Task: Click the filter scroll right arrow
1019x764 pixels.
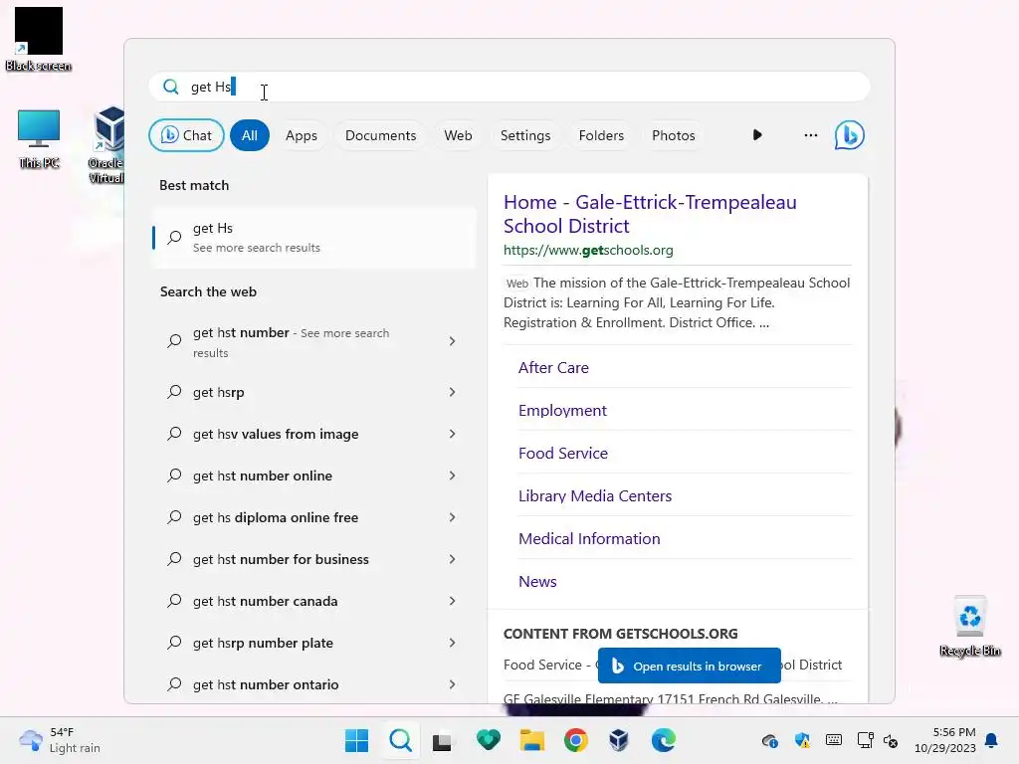Action: (x=757, y=135)
